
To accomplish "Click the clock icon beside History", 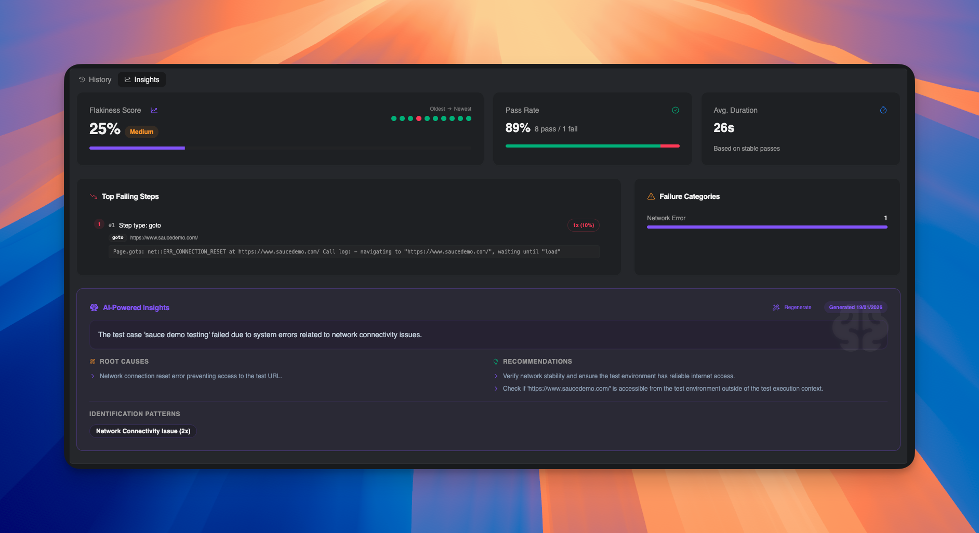I will tap(81, 79).
